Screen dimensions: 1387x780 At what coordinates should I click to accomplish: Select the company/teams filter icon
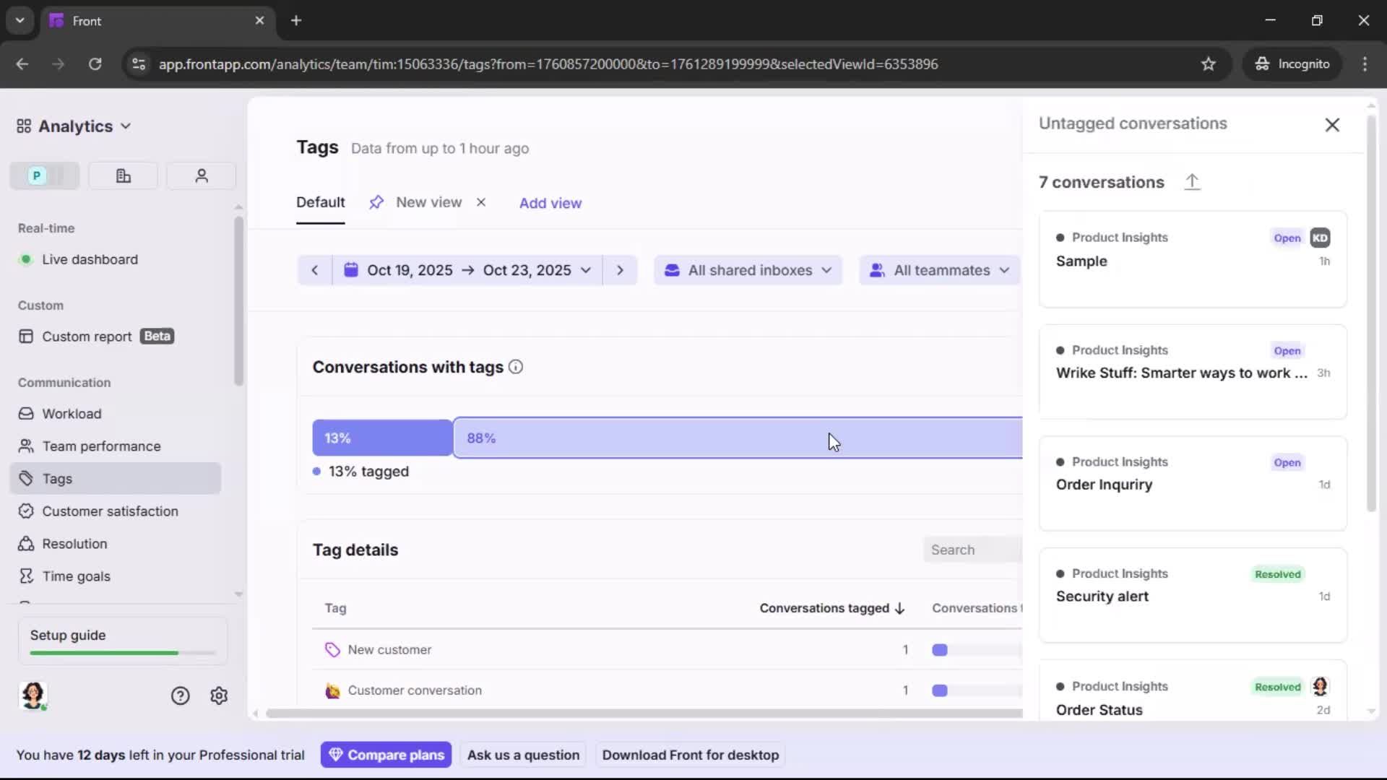[x=122, y=175]
